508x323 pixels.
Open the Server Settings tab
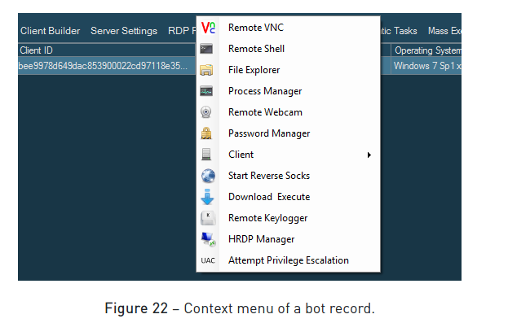(x=124, y=31)
